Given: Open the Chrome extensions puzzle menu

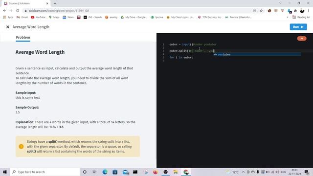Looking at the screenshot, I should pyautogui.click(x=295, y=11).
